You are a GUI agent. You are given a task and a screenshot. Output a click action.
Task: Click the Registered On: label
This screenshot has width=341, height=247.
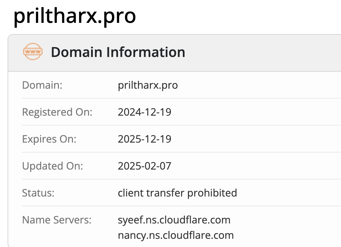(x=57, y=112)
